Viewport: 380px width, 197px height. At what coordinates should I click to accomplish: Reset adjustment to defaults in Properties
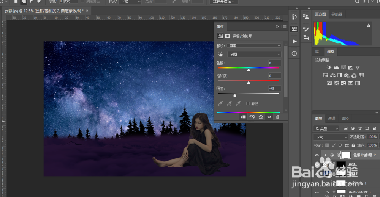261,117
